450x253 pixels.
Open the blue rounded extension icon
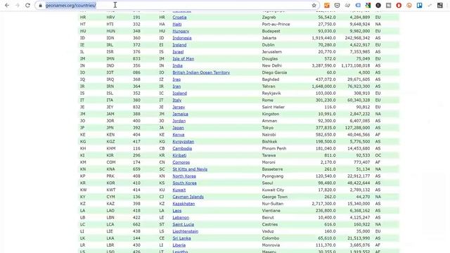[358, 6]
